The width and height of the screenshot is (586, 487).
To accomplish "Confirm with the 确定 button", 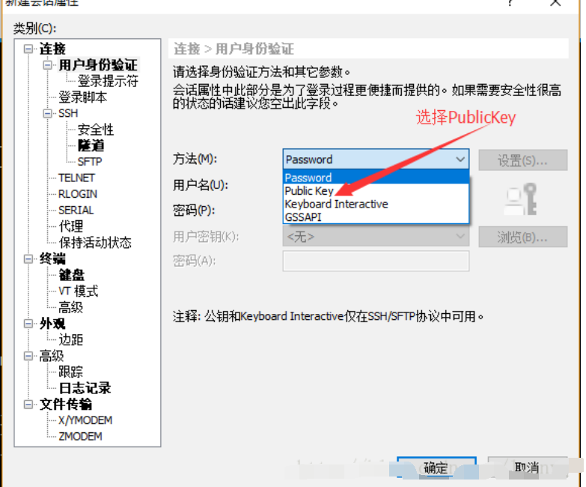I will tap(436, 468).
